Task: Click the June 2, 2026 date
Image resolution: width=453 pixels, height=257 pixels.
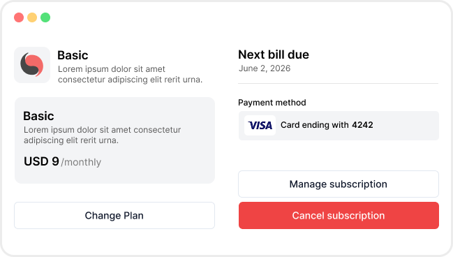Action: click(x=265, y=68)
